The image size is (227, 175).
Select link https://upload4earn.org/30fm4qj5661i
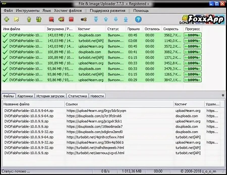pyautogui.click(x=95, y=142)
